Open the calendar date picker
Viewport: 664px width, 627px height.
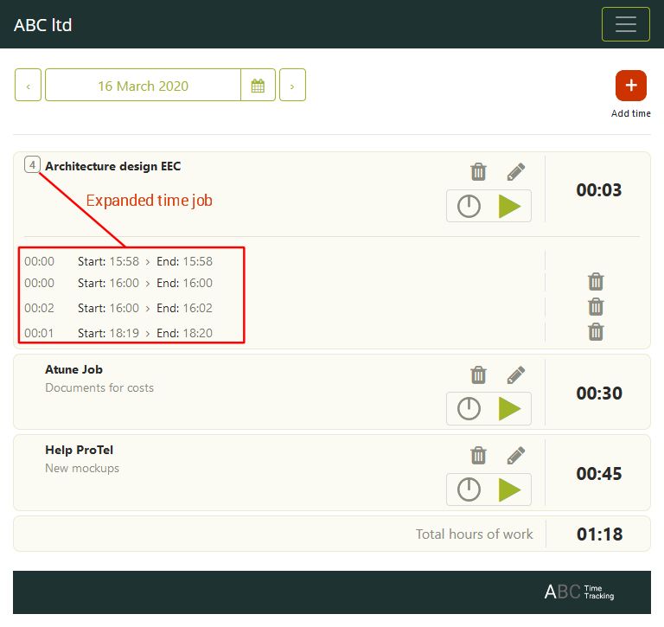(258, 85)
